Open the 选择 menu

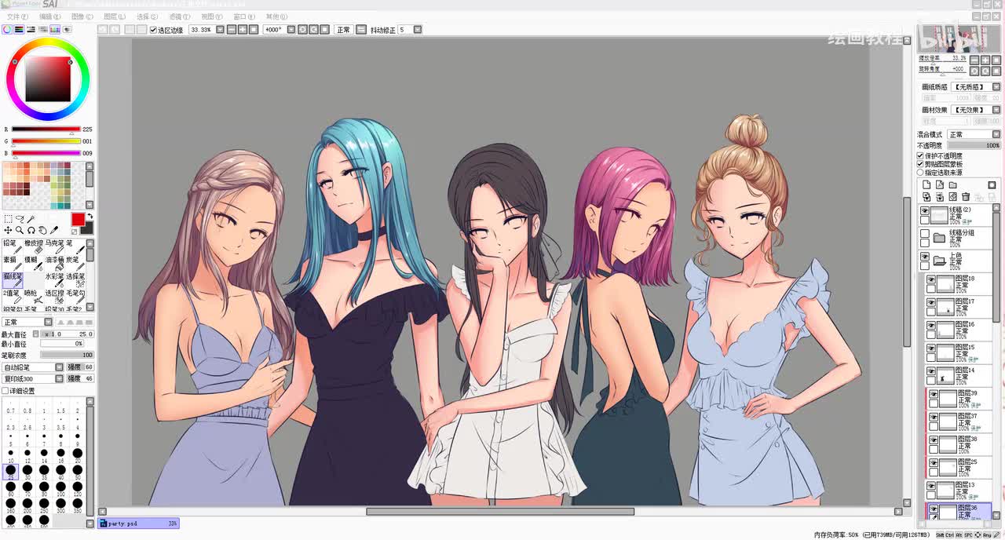147,16
